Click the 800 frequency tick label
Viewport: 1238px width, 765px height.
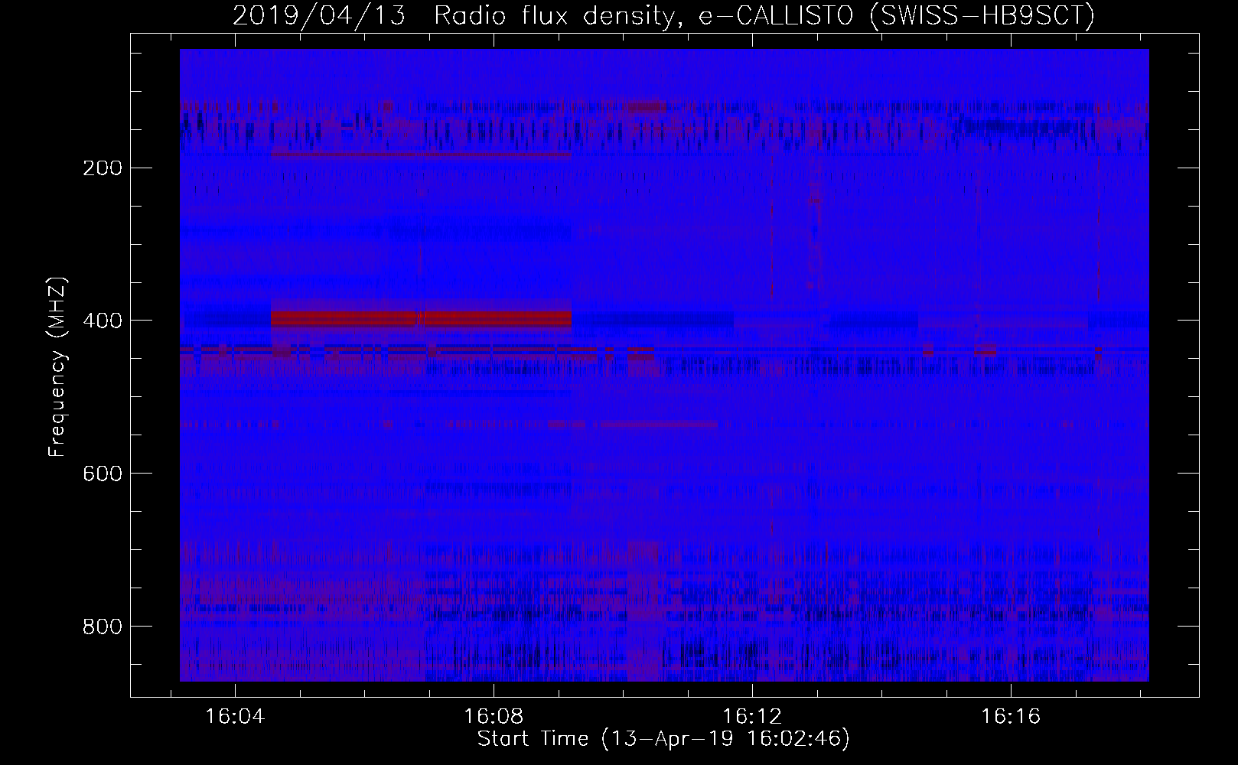click(x=102, y=627)
